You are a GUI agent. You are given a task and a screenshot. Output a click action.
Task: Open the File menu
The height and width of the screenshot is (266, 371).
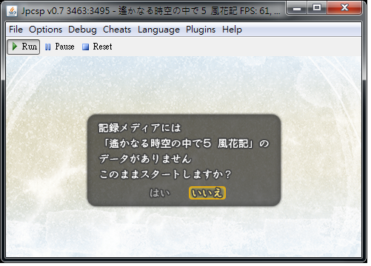16,30
